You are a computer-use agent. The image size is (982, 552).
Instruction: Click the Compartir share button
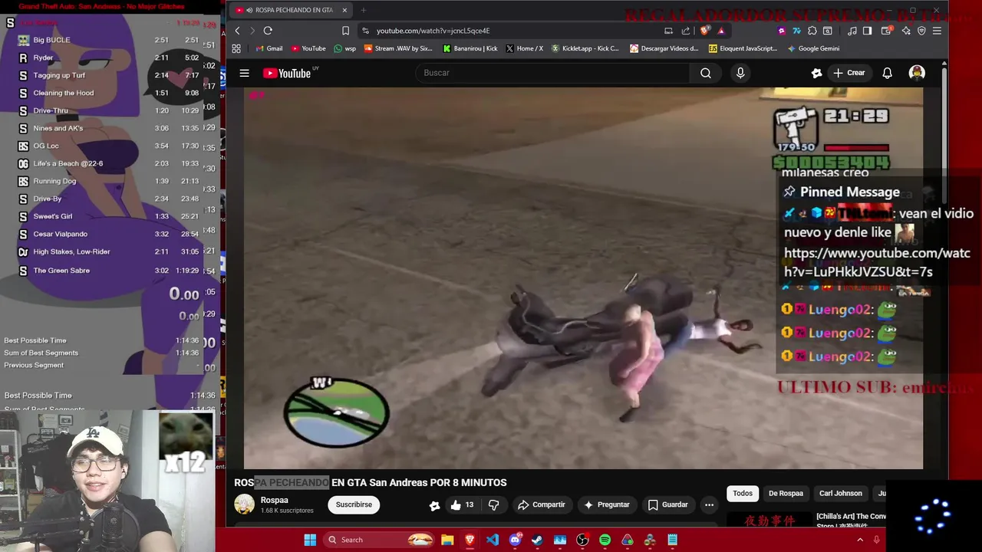(x=542, y=504)
